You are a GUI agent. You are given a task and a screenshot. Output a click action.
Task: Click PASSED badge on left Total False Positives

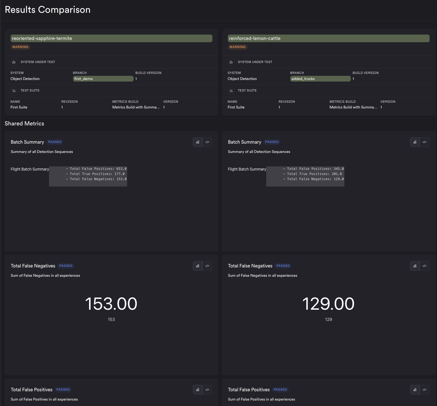pyautogui.click(x=63, y=390)
